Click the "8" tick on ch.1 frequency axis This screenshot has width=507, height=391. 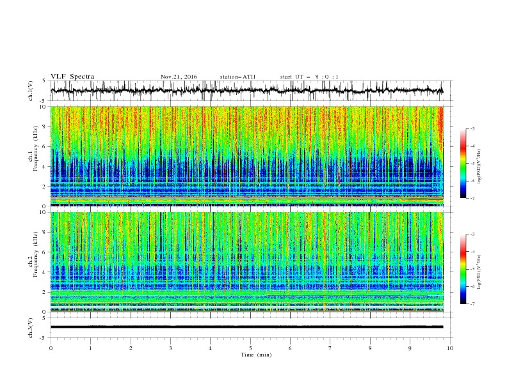point(45,126)
